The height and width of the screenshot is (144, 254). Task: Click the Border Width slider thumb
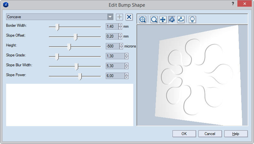[57, 27]
